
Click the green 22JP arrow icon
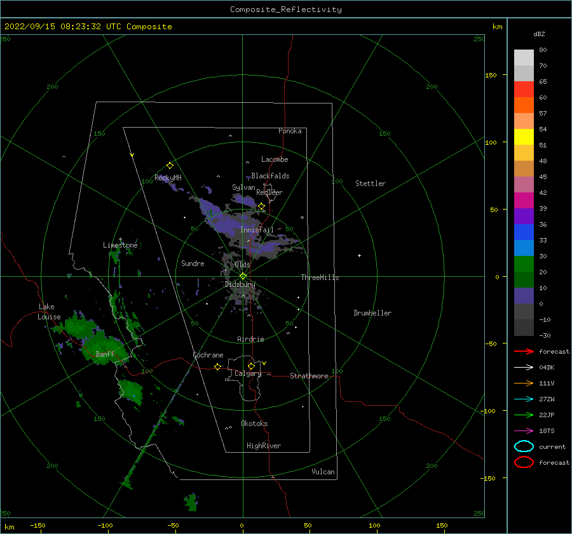(x=524, y=415)
